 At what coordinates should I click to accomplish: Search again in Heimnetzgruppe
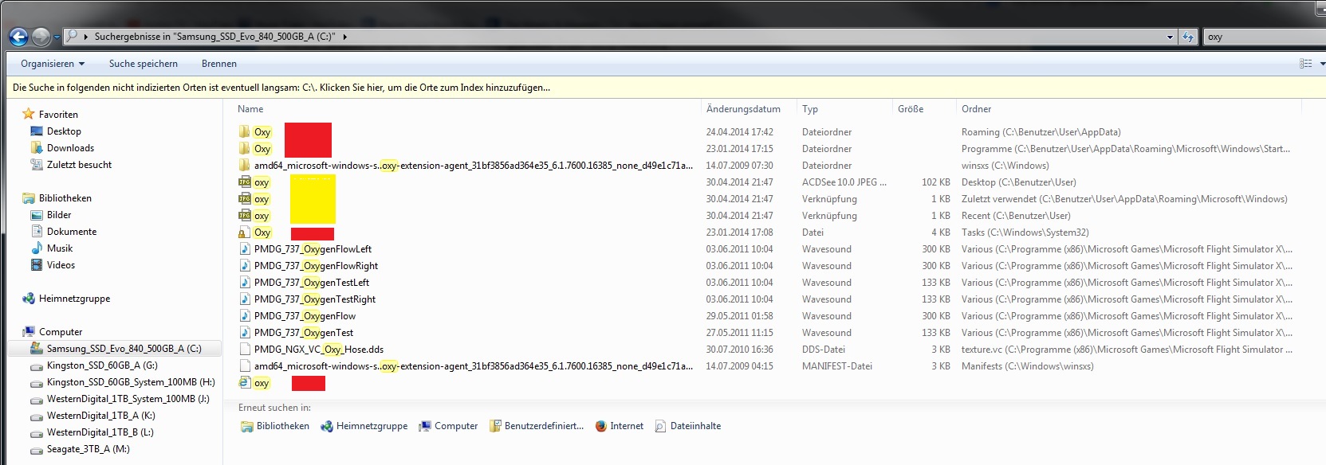364,426
